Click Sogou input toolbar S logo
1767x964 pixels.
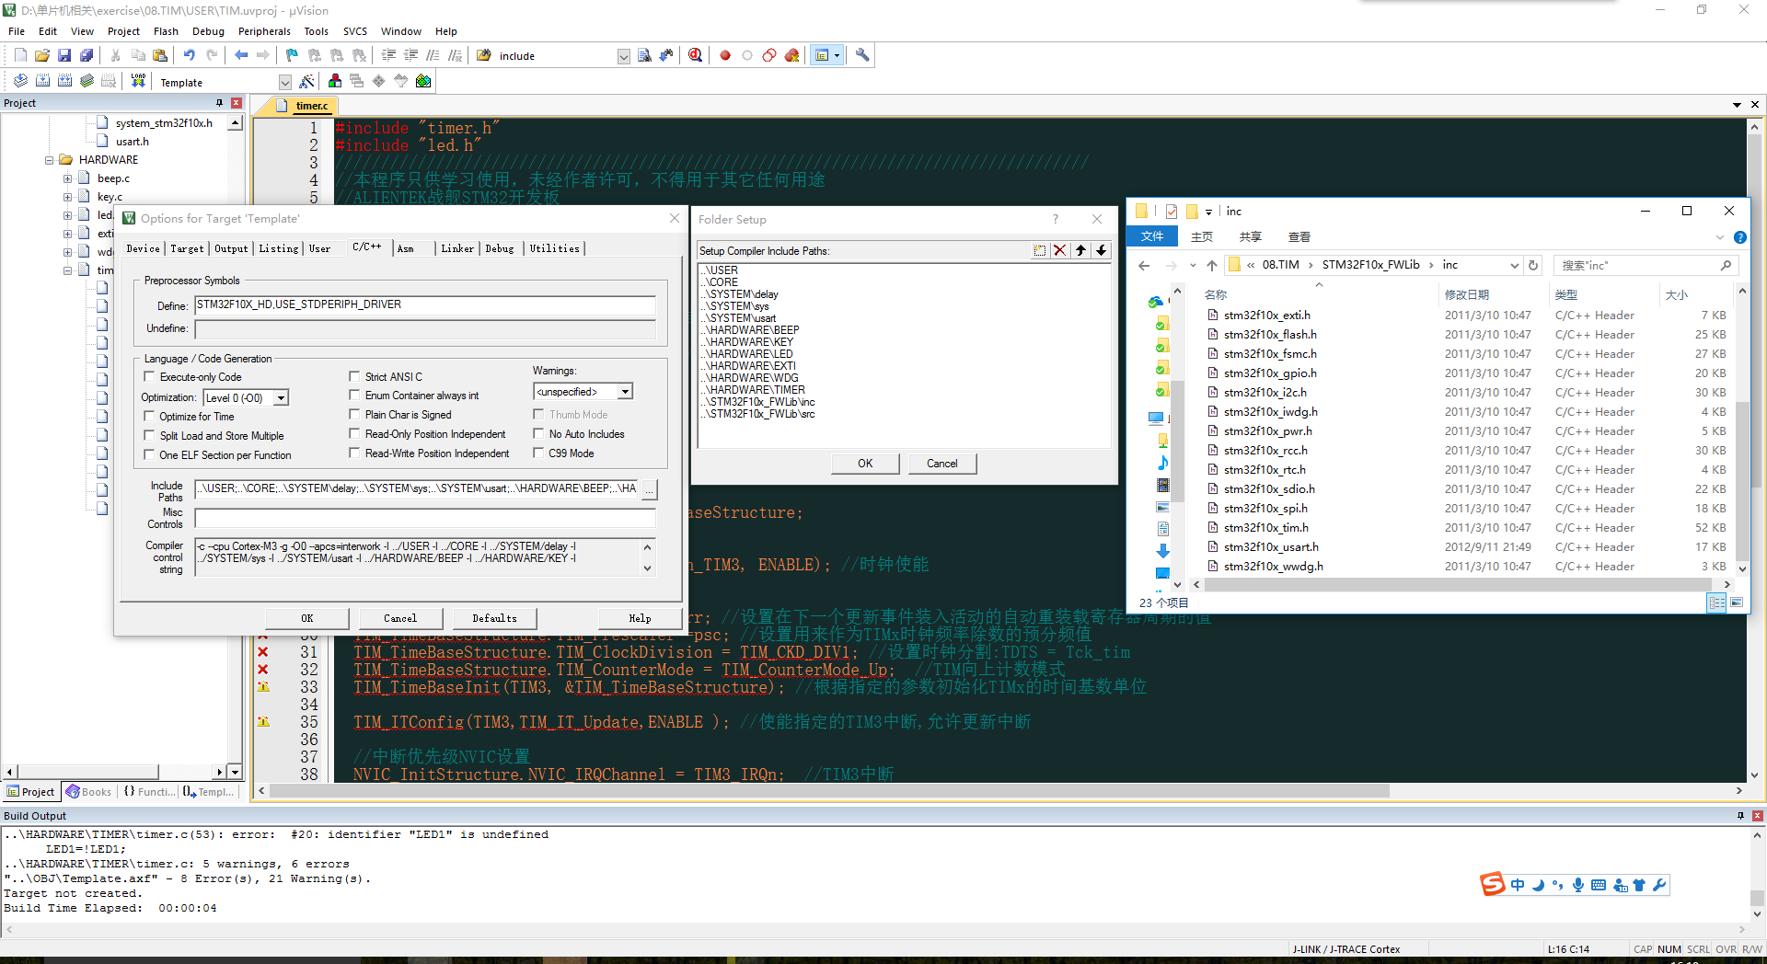[x=1492, y=884]
